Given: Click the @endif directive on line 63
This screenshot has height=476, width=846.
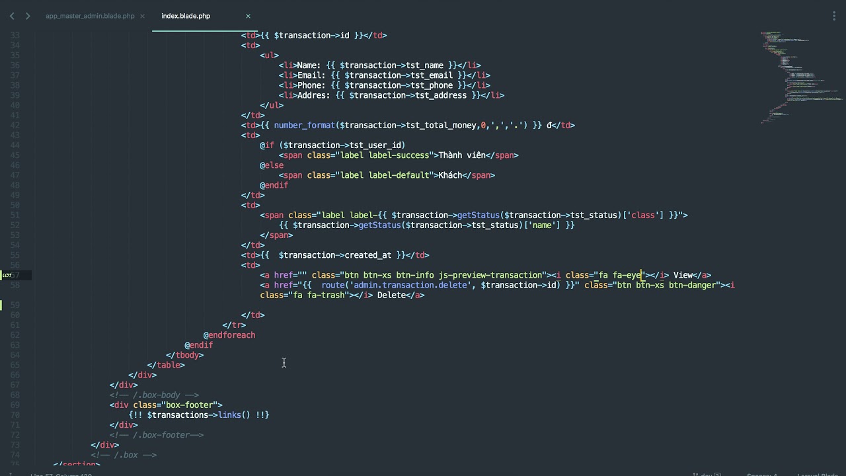Looking at the screenshot, I should 199,345.
